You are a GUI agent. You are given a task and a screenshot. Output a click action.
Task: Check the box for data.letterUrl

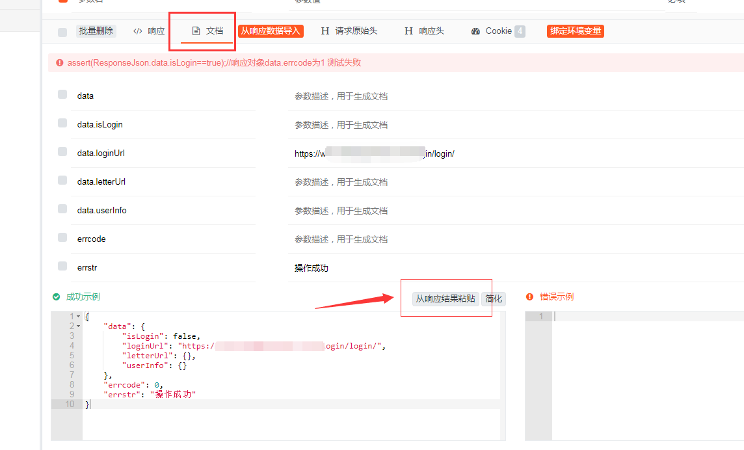(x=62, y=180)
